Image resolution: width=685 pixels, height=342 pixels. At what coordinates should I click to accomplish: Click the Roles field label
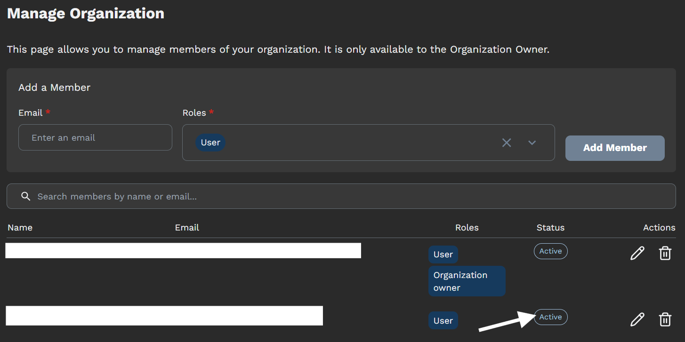(194, 113)
